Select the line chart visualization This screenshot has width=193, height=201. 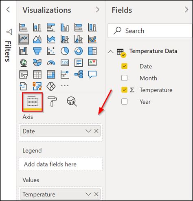click(x=23, y=39)
